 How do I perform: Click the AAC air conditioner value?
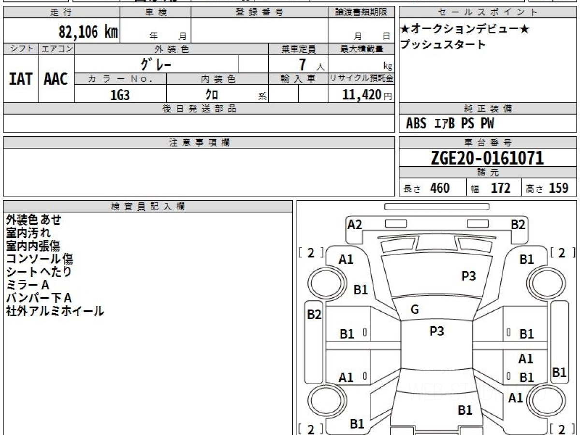[56, 79]
